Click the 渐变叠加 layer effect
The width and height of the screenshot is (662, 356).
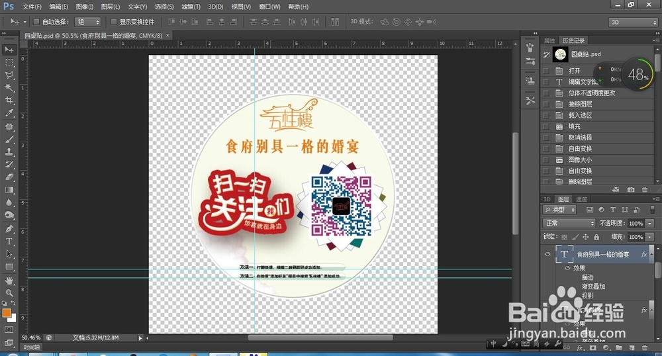pyautogui.click(x=593, y=287)
